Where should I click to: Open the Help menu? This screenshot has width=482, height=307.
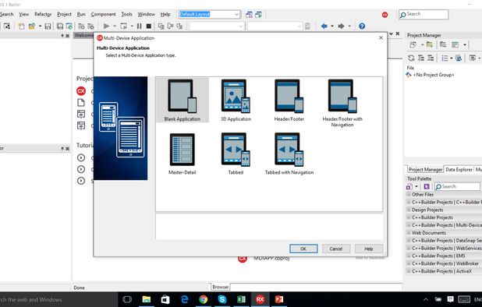tap(165, 14)
